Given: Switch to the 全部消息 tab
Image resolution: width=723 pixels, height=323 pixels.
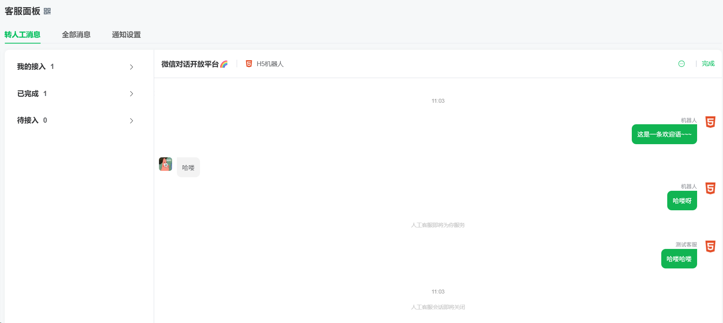Looking at the screenshot, I should click(x=76, y=35).
